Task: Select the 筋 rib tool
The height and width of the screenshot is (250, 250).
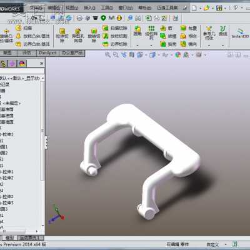Action: click(166, 28)
